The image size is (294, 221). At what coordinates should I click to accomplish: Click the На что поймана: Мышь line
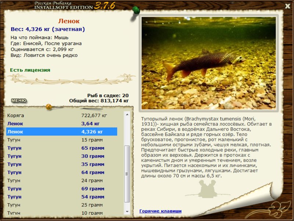point(40,37)
